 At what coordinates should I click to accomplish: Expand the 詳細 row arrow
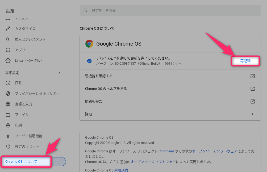click(253, 114)
